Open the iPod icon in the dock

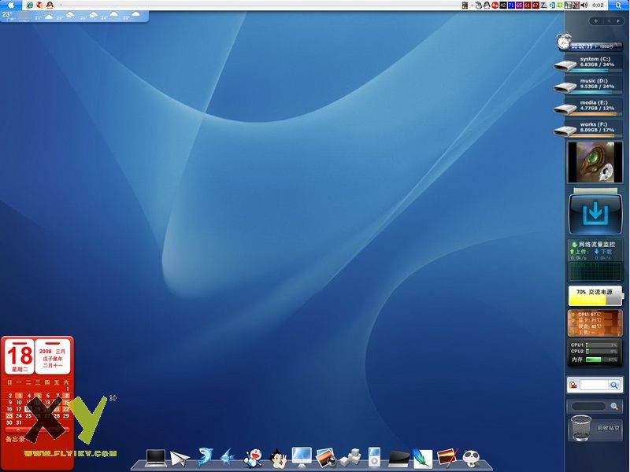point(374,457)
